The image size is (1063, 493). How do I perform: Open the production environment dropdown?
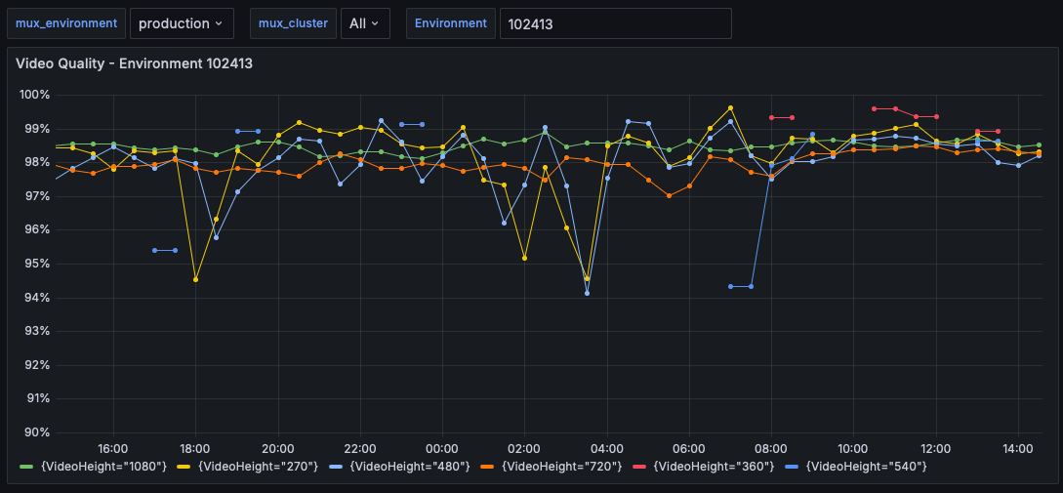180,23
